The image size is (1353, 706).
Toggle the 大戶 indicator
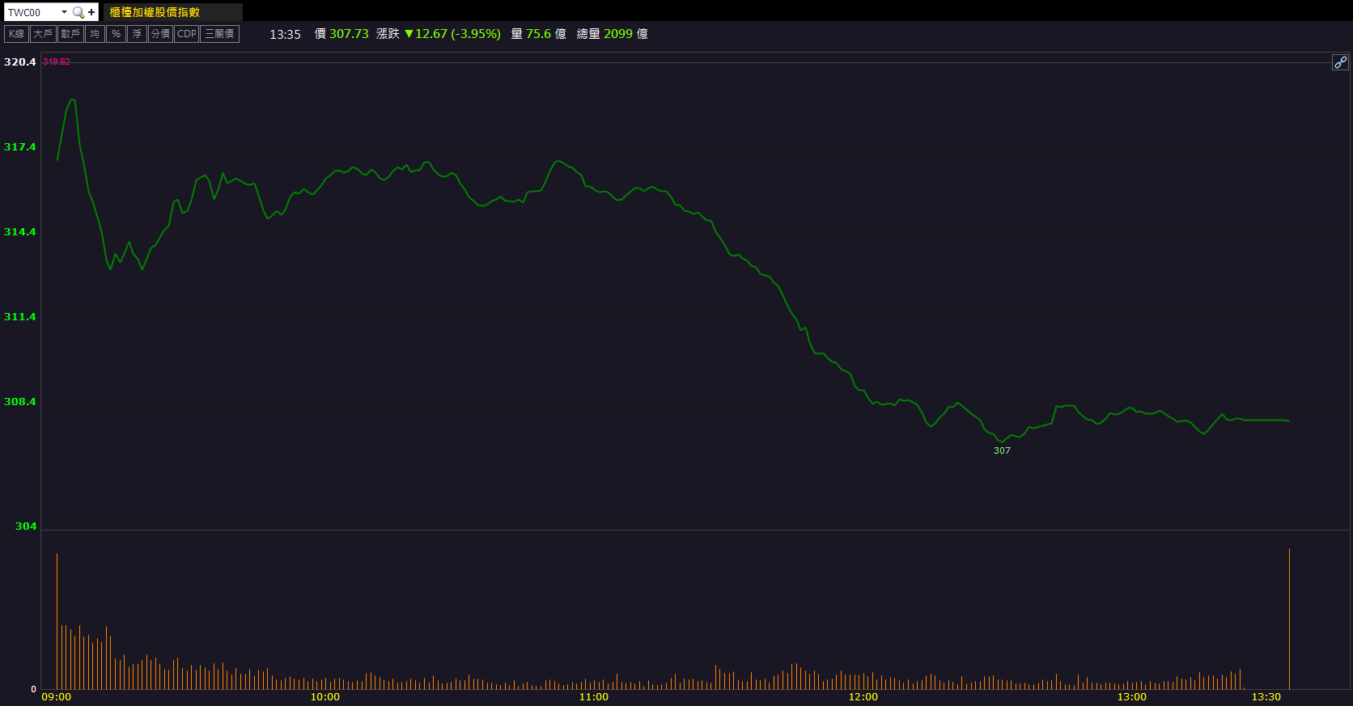tap(42, 34)
